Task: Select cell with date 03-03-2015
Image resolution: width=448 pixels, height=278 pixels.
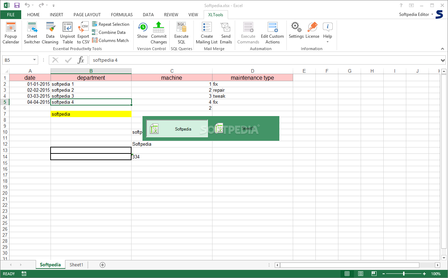Action: pyautogui.click(x=30, y=96)
